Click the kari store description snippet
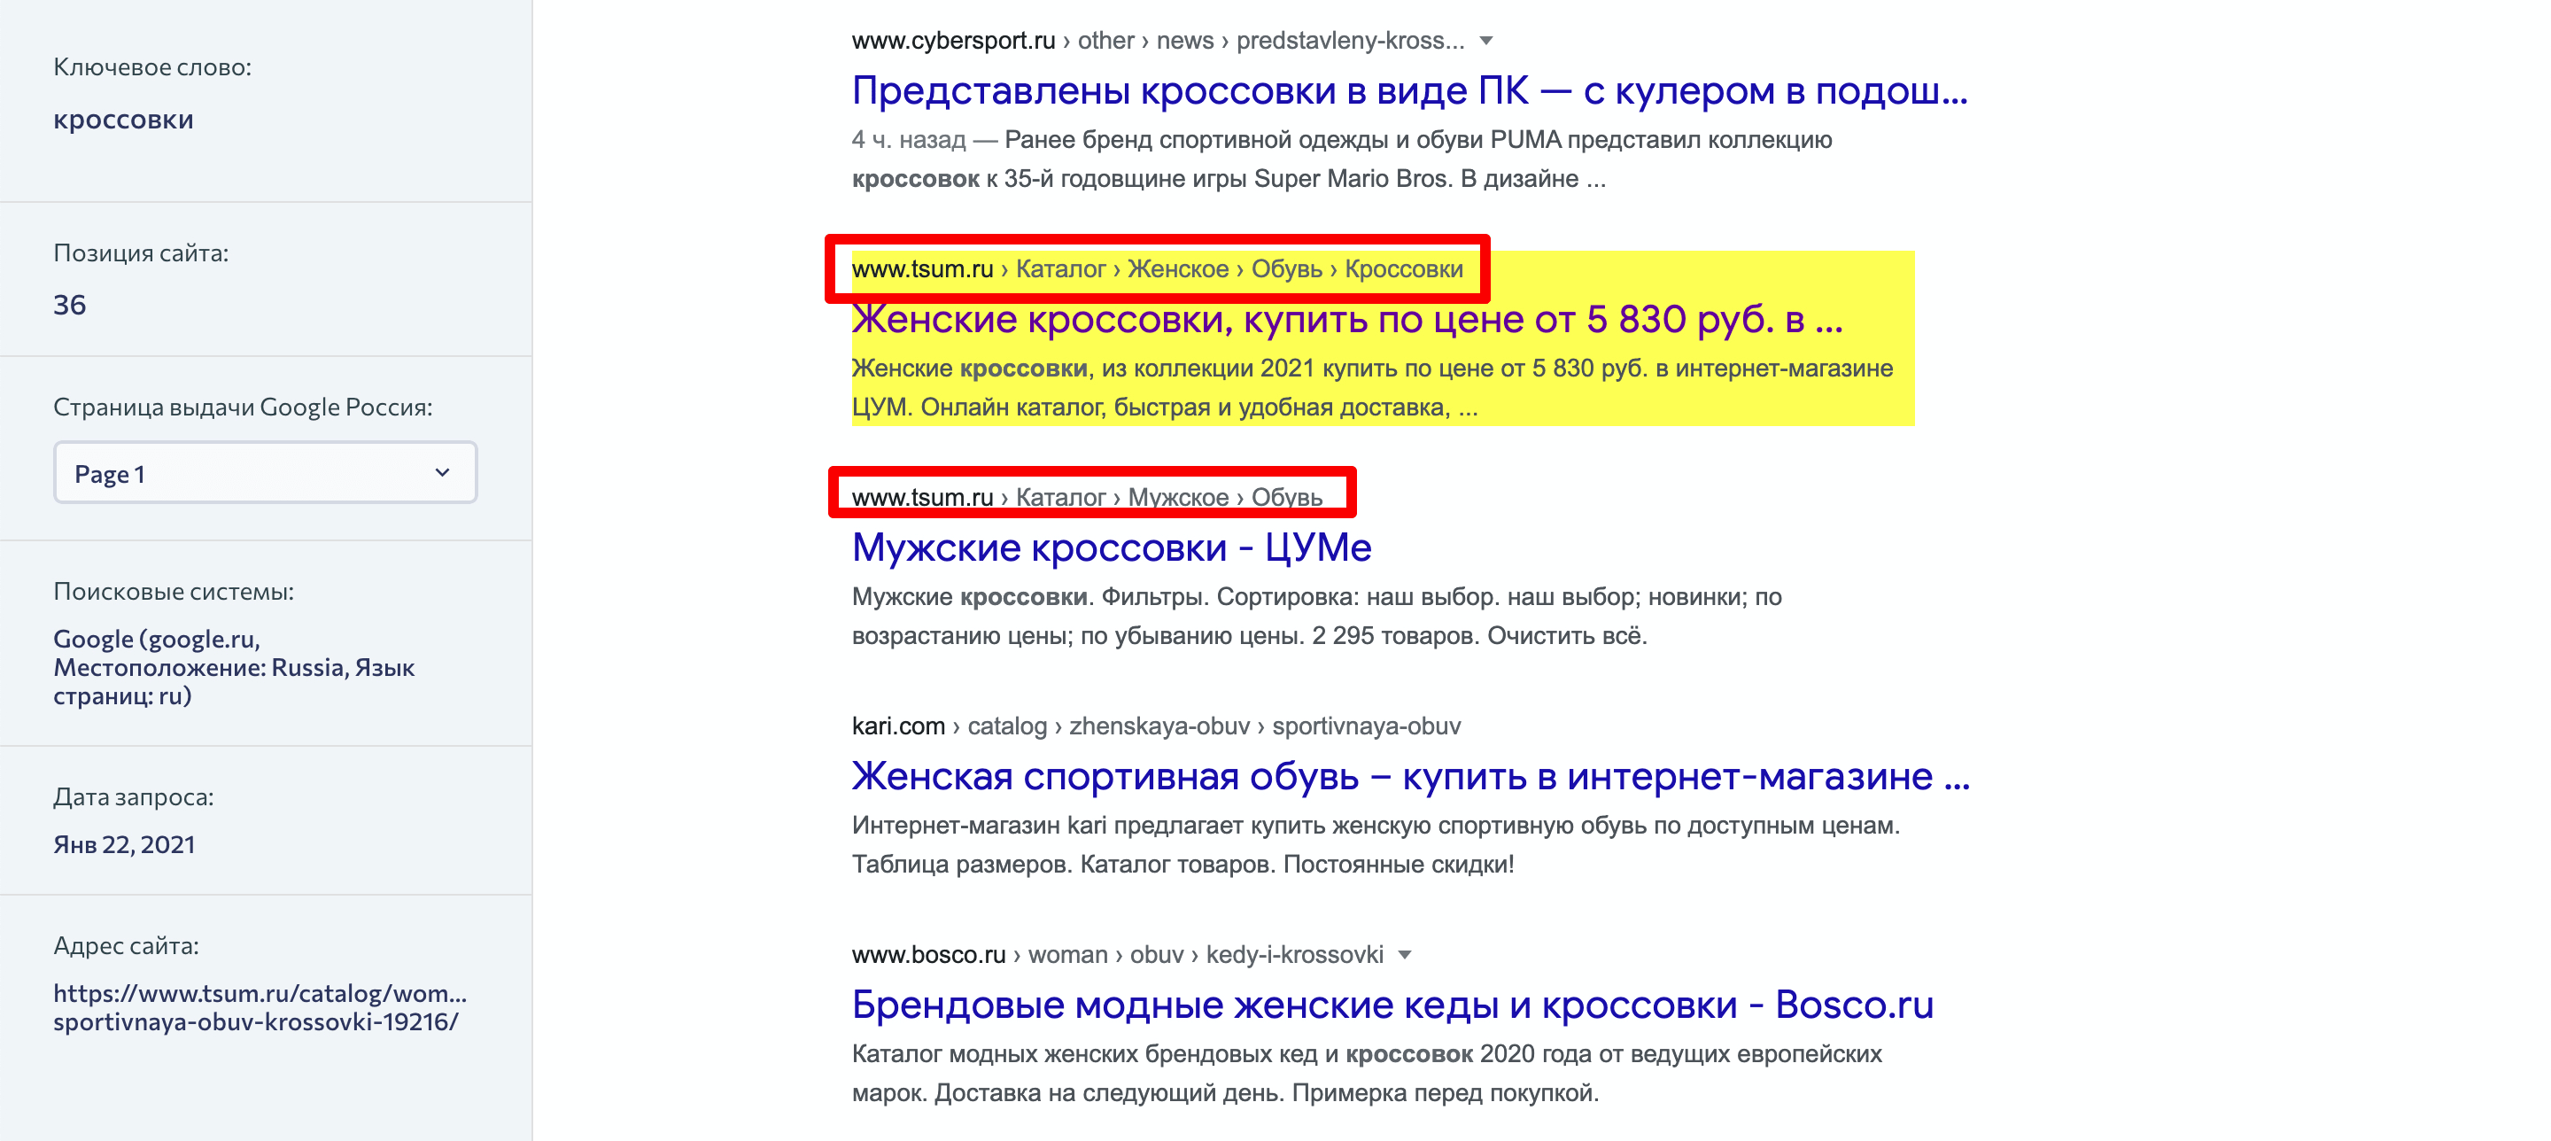The image size is (2551, 1141). coord(1376,845)
